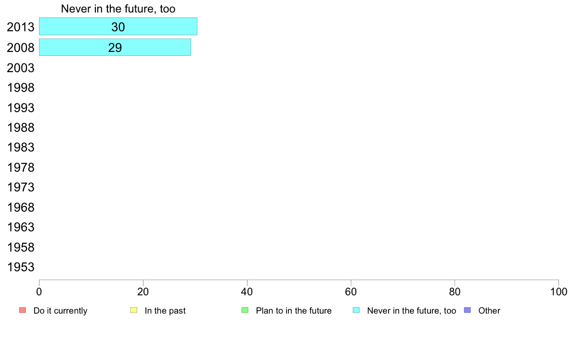Select the 2008 bar showing 29
572x354 pixels.
(x=115, y=48)
